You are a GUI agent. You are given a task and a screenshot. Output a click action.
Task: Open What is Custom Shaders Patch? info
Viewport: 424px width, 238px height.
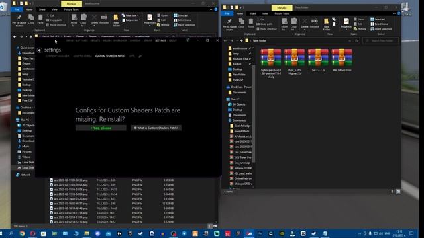pos(156,128)
